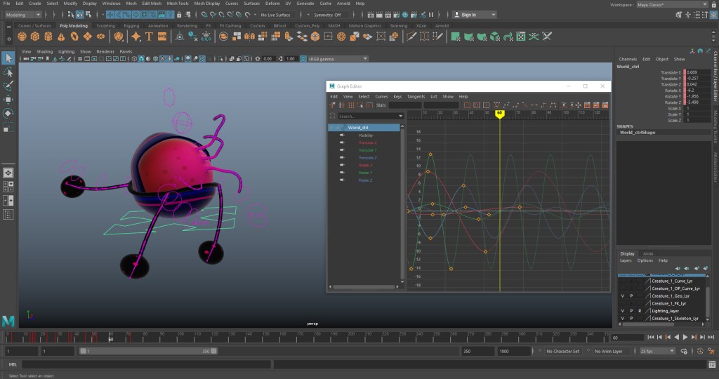Image resolution: width=719 pixels, height=379 pixels.
Task: Select the arrow Select tool in left toolbox
Action: 8,58
